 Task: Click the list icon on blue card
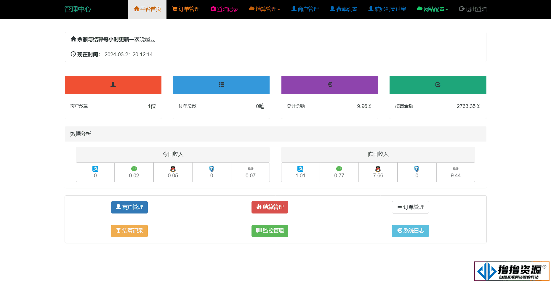click(221, 85)
